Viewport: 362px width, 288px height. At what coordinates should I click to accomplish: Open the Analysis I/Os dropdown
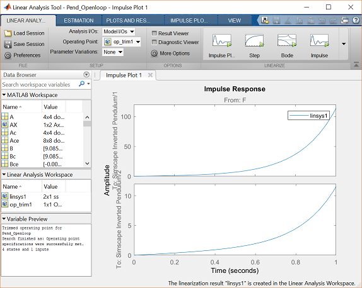tap(119, 31)
